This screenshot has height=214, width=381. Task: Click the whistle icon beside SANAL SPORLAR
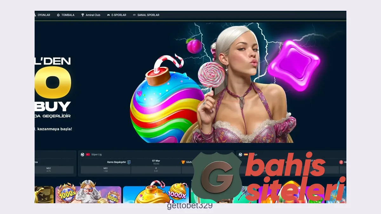(134, 15)
